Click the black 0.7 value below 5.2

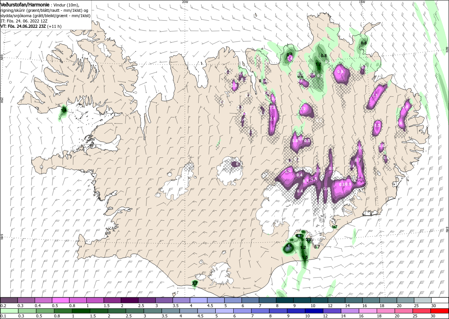pos(317,247)
